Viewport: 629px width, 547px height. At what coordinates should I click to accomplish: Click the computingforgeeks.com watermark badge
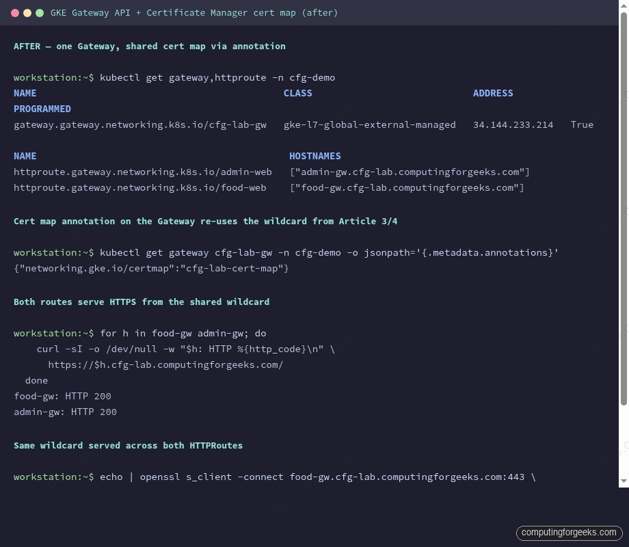click(569, 533)
